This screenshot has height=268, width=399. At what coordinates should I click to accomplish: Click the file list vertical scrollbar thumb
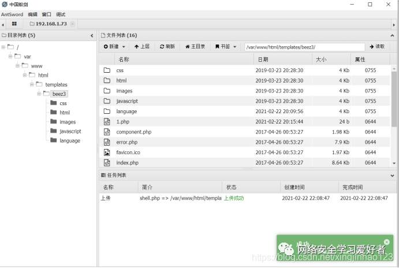(x=394, y=99)
